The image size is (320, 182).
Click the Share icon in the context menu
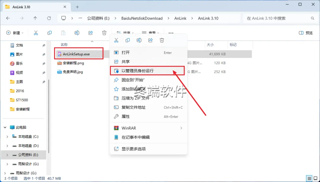tap(151, 40)
